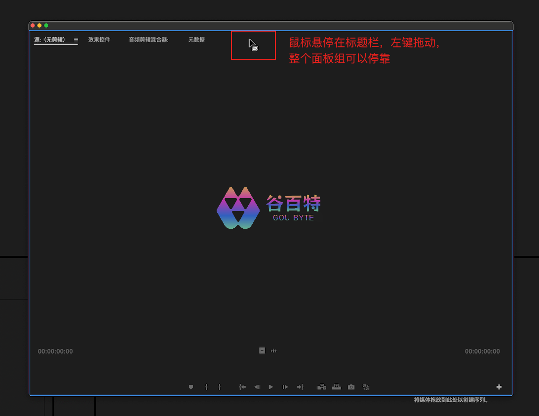The image size is (539, 416).
Task: Jump to the In point
Action: [x=242, y=387]
